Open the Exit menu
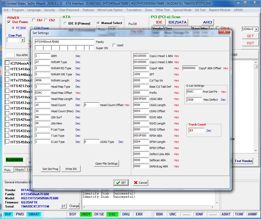The height and width of the screenshot is (219, 261). click(6, 10)
